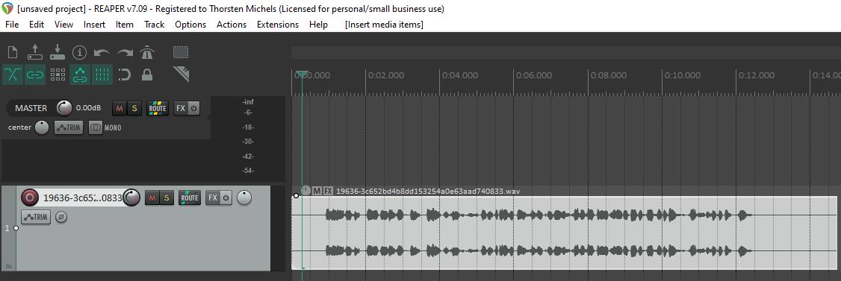This screenshot has width=841, height=281.
Task: Open the Track menu
Action: 155,25
